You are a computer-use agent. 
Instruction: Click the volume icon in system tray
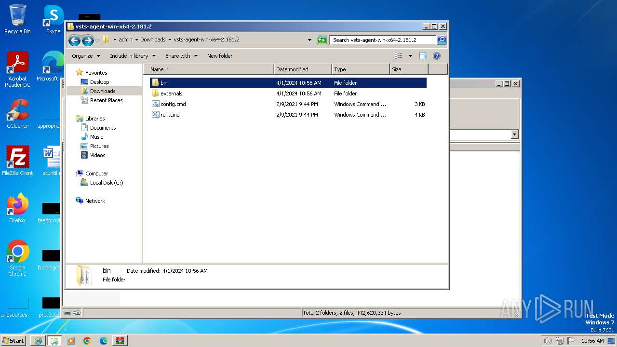(x=548, y=341)
